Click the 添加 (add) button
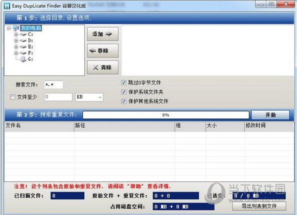 tap(102, 34)
